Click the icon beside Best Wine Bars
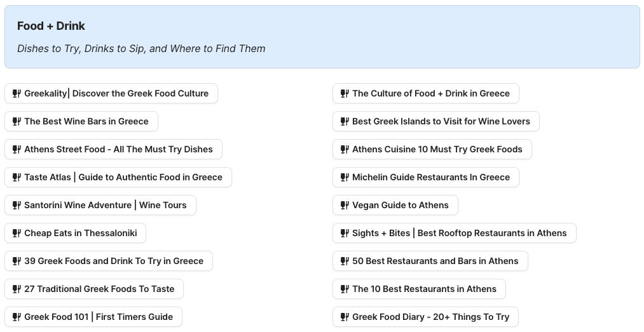Screen dimensions: 644x332 coord(17,121)
